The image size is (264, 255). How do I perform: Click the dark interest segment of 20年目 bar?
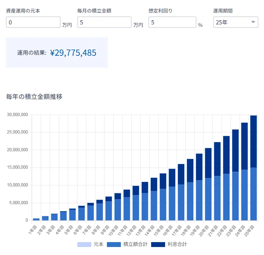click(208, 163)
